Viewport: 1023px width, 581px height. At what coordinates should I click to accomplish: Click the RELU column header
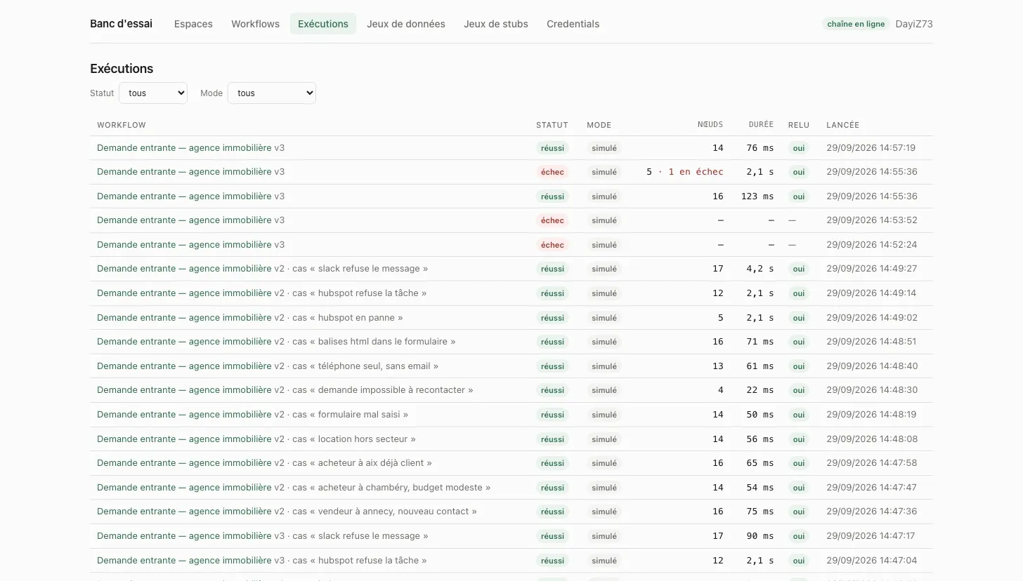[799, 125]
